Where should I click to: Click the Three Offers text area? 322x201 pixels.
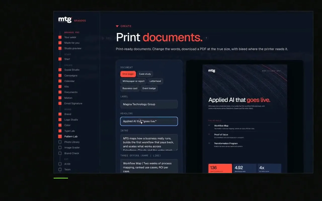click(x=149, y=166)
